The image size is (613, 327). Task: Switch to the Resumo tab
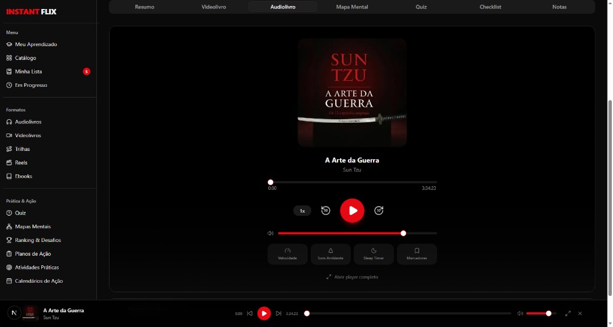145,7
